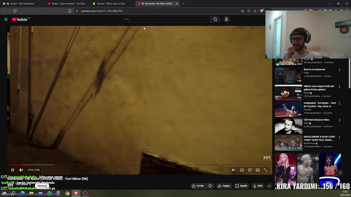
Task: Open Allah'ın varsa kapat video thumbnail
Action: (288, 92)
